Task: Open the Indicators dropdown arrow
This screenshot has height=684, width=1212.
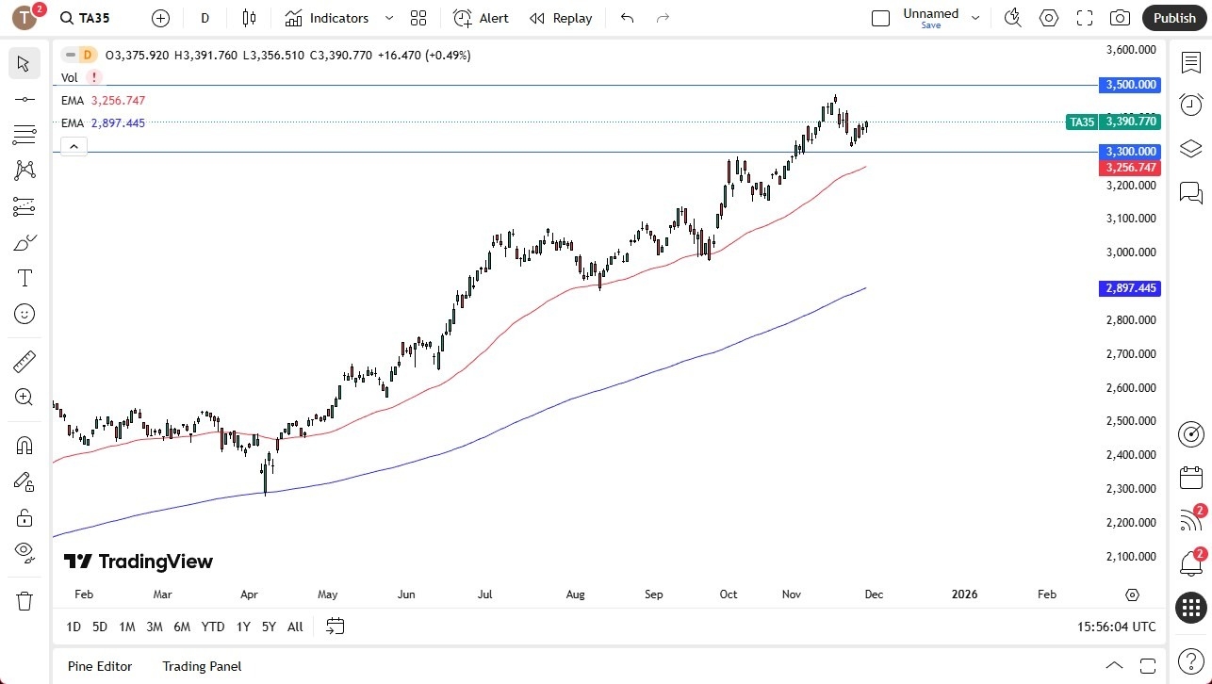Action: (x=388, y=17)
